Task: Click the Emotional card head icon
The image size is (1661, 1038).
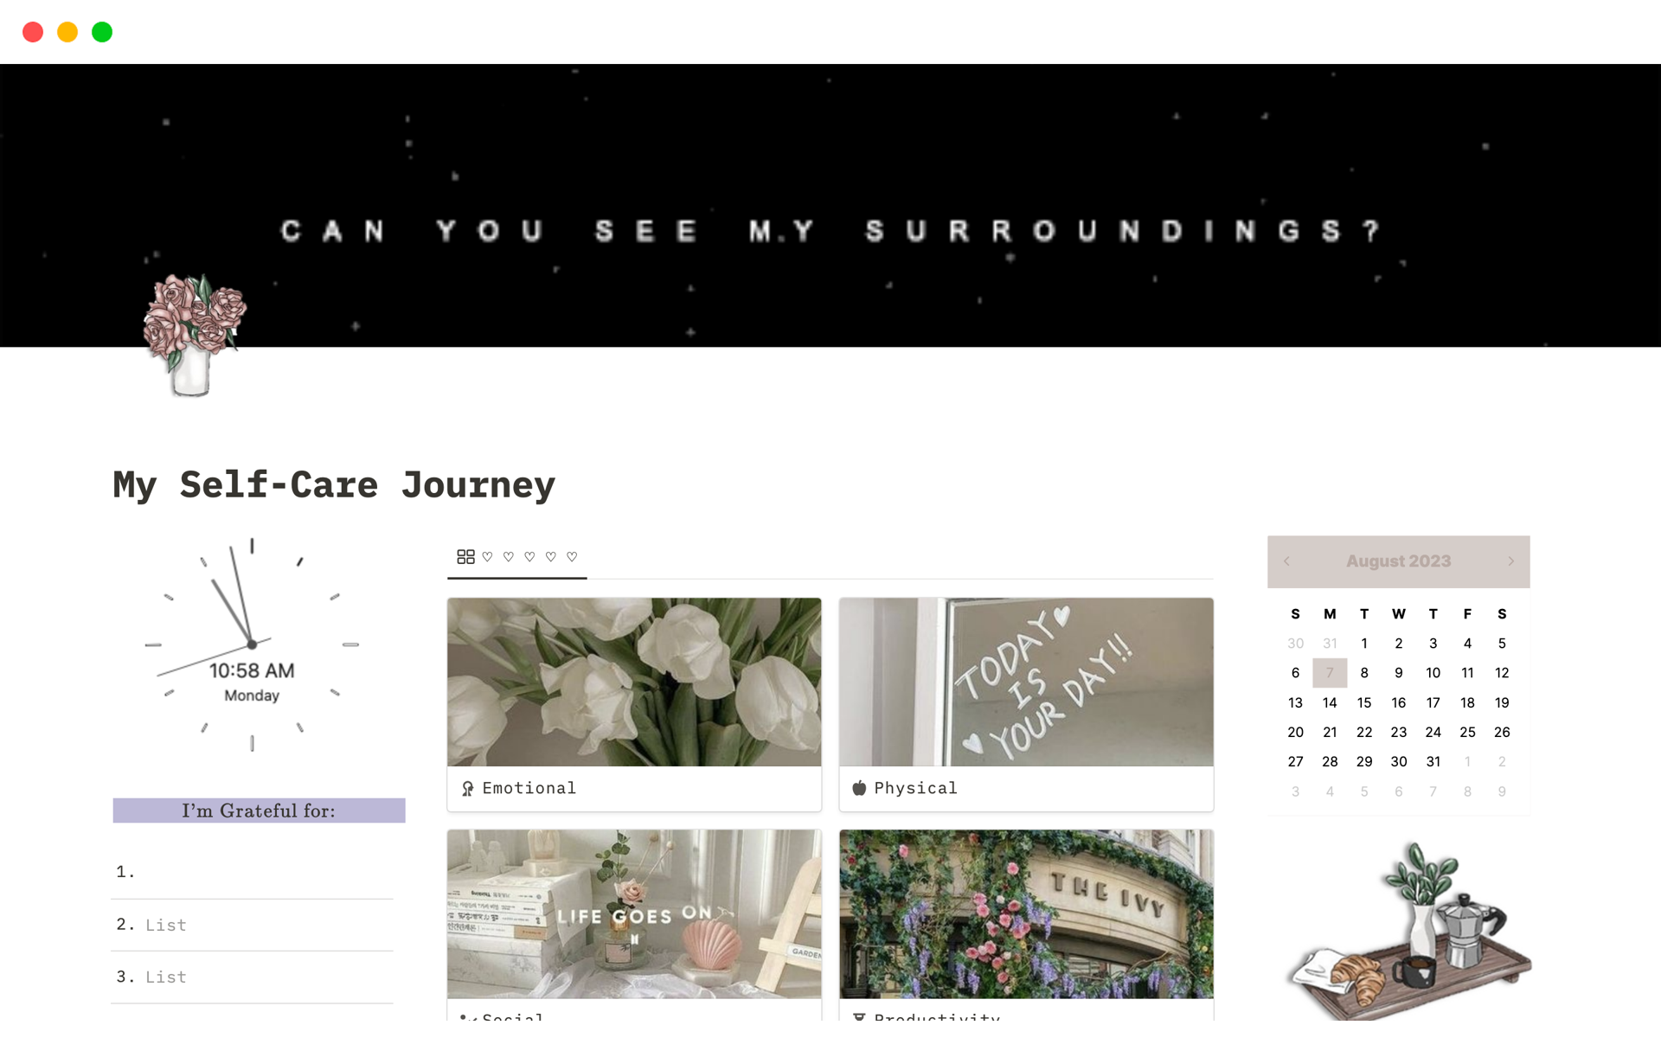Action: [x=467, y=789]
